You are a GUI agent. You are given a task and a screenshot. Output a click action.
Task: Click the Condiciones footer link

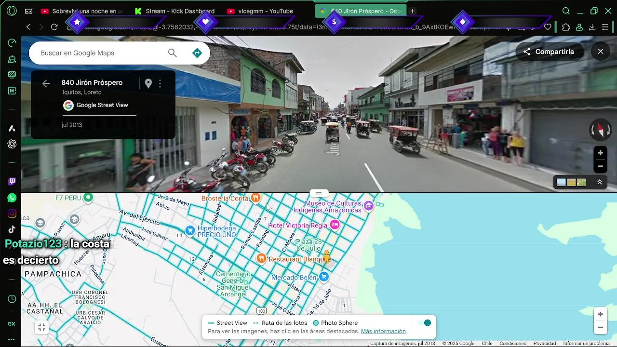(x=513, y=344)
